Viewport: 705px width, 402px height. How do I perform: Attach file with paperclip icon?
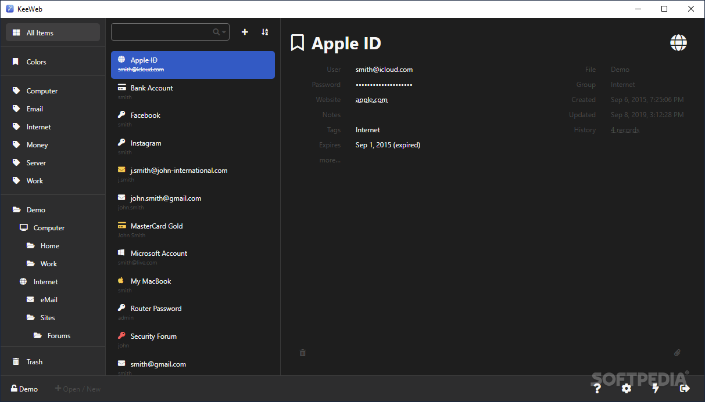coord(677,353)
